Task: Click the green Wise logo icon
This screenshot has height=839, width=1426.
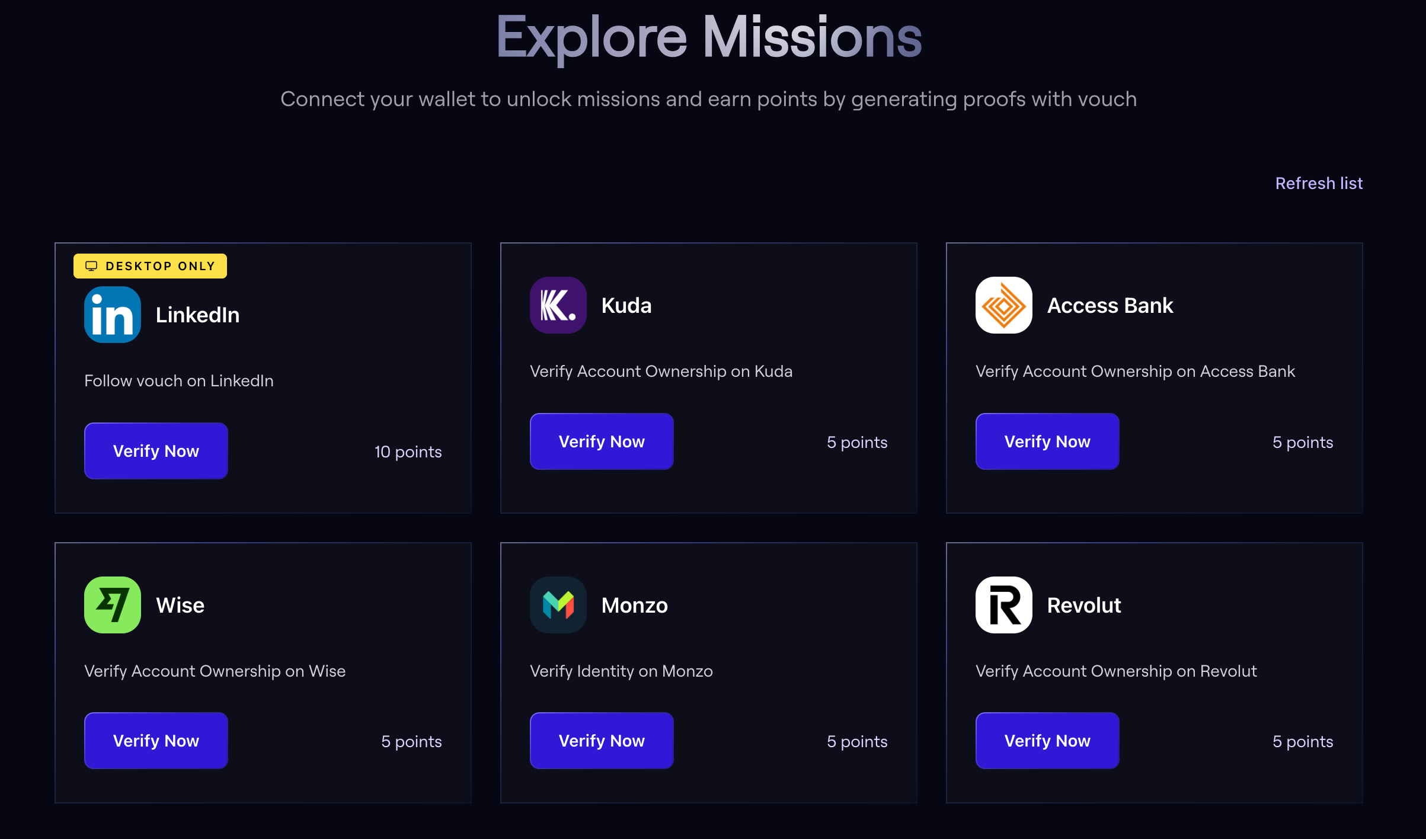Action: click(113, 605)
